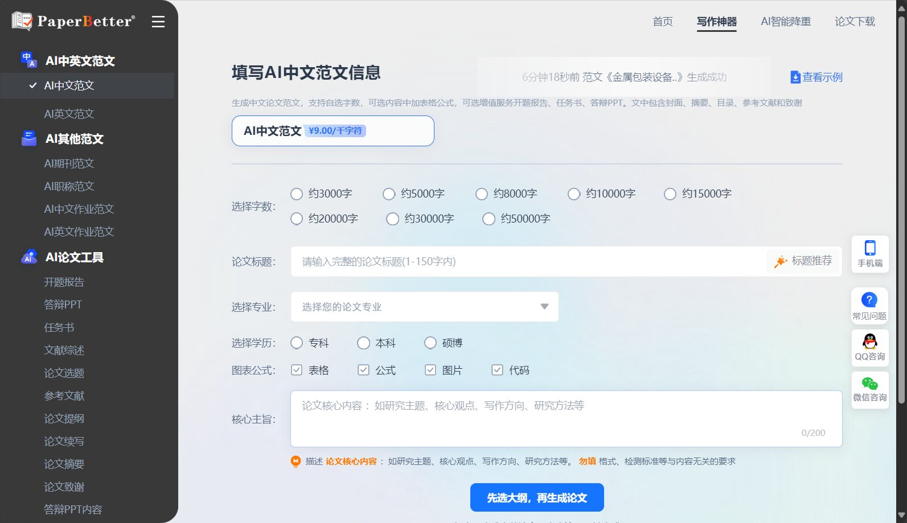Open 论文提纲 sidebar item
Image resolution: width=907 pixels, height=523 pixels.
(x=64, y=418)
